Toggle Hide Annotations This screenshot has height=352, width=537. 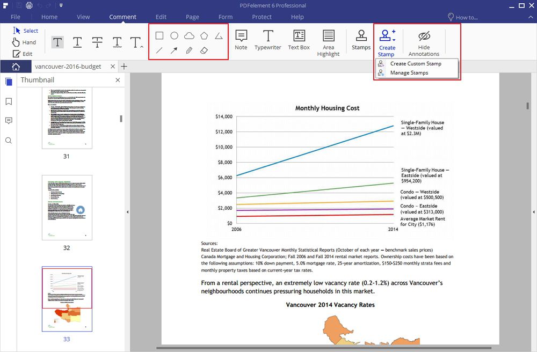coord(424,43)
